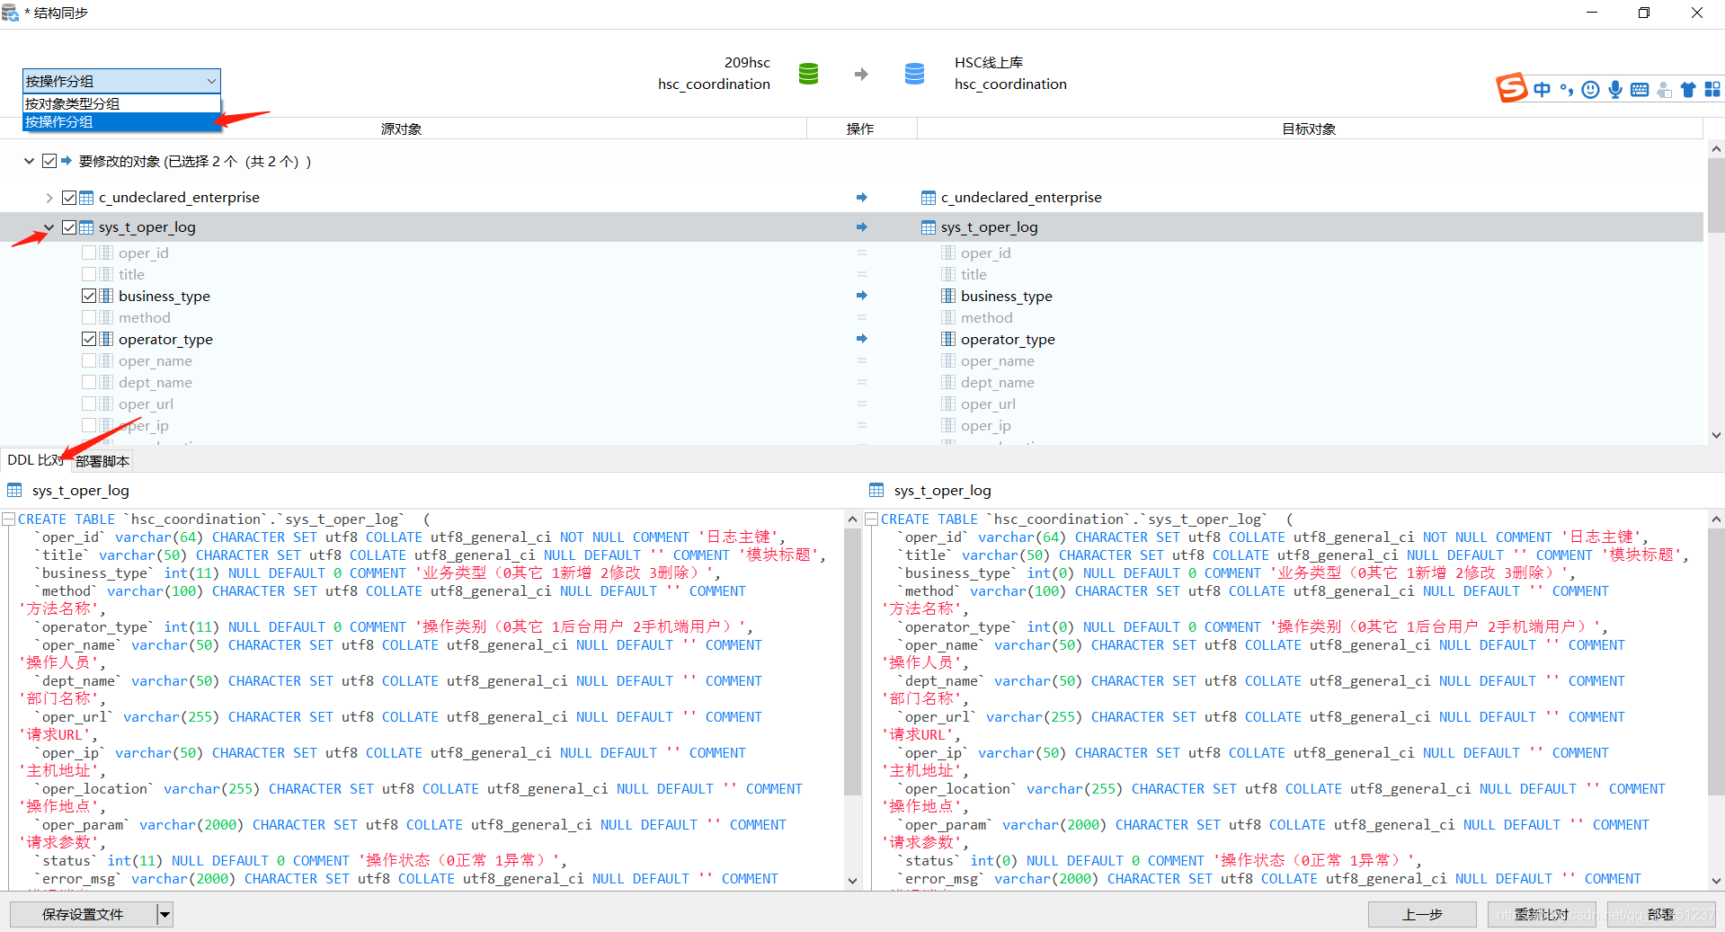
Task: Click the operation arrow for c_undeclared_enterprise row
Action: (x=861, y=198)
